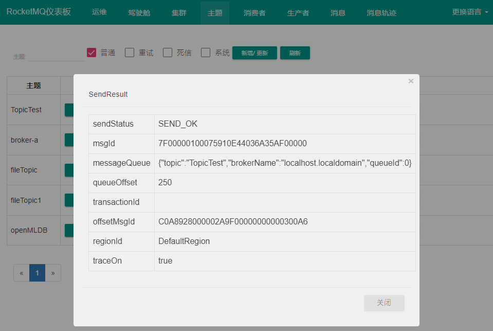The width and height of the screenshot is (493, 331).
Task: Click page 1 in the pagination control
Action: coord(37,272)
